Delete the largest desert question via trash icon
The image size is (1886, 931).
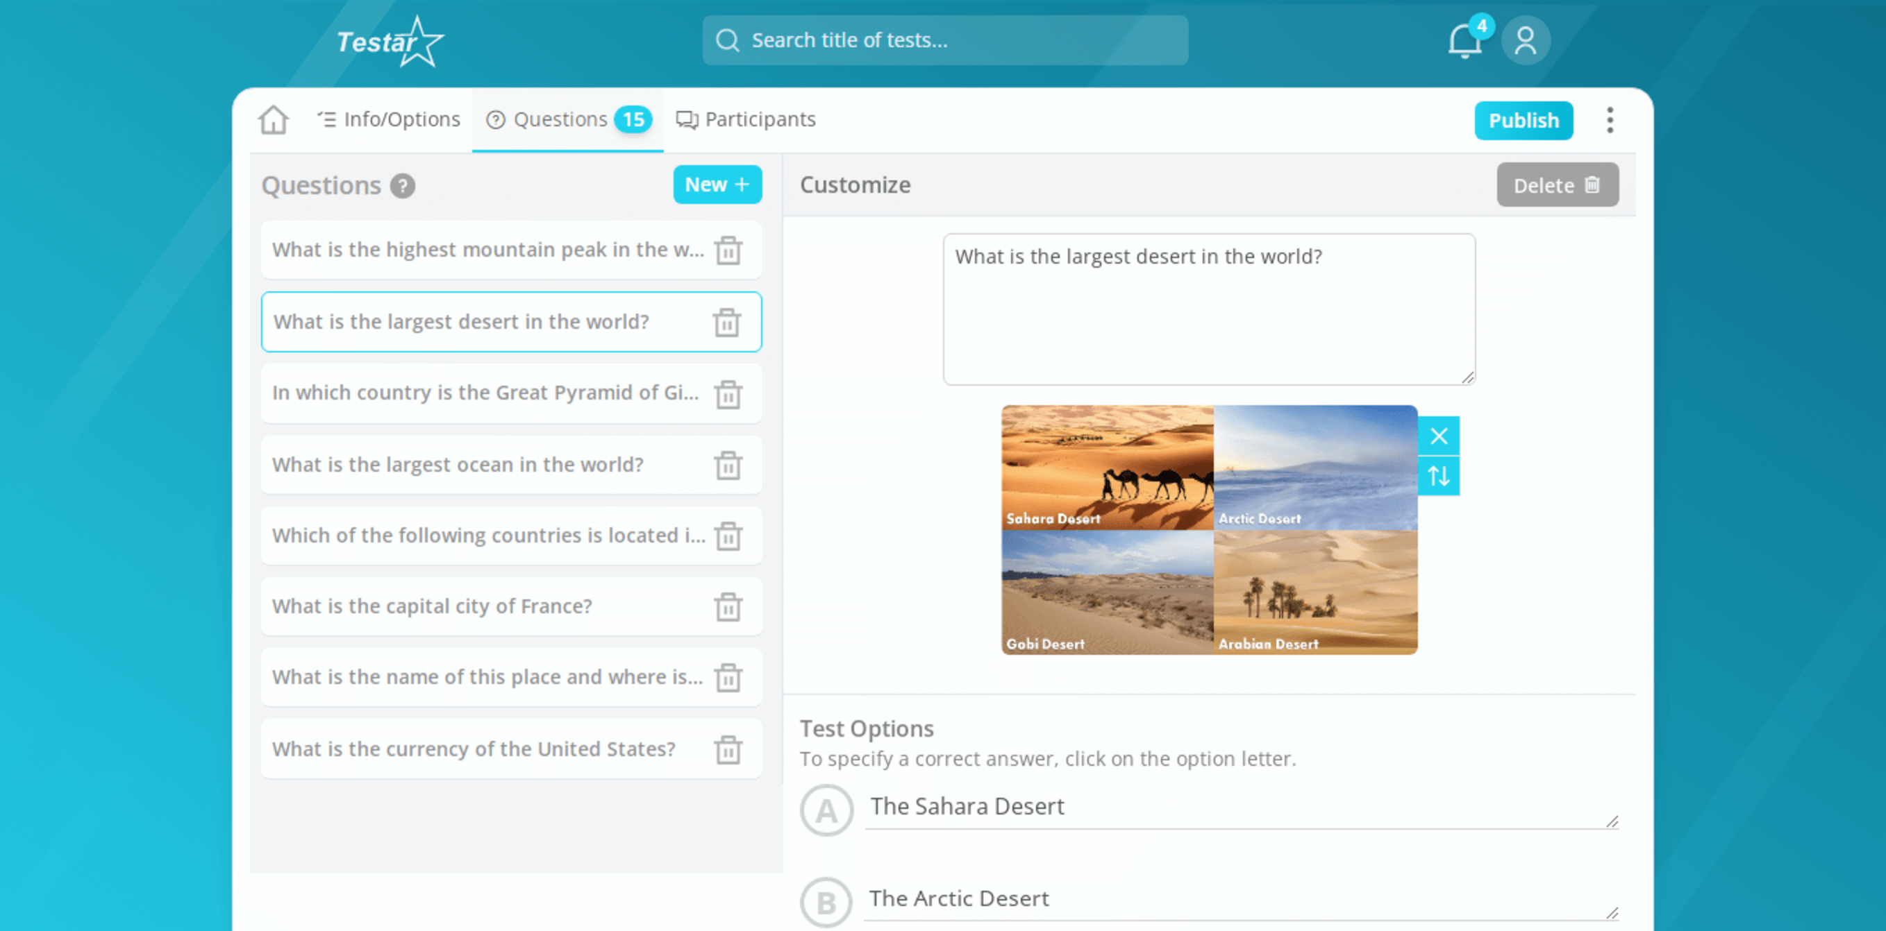[726, 323]
